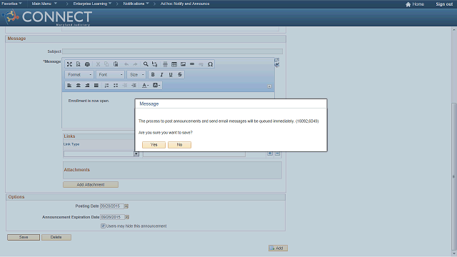Viewport: 457px width, 257px height.
Task: Decrease indent of paragraph
Action: click(125, 85)
